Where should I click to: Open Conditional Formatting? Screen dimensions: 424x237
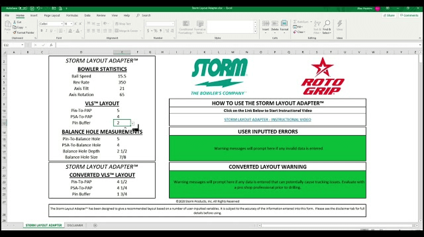point(186,27)
